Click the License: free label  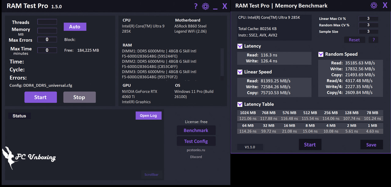point(196,122)
